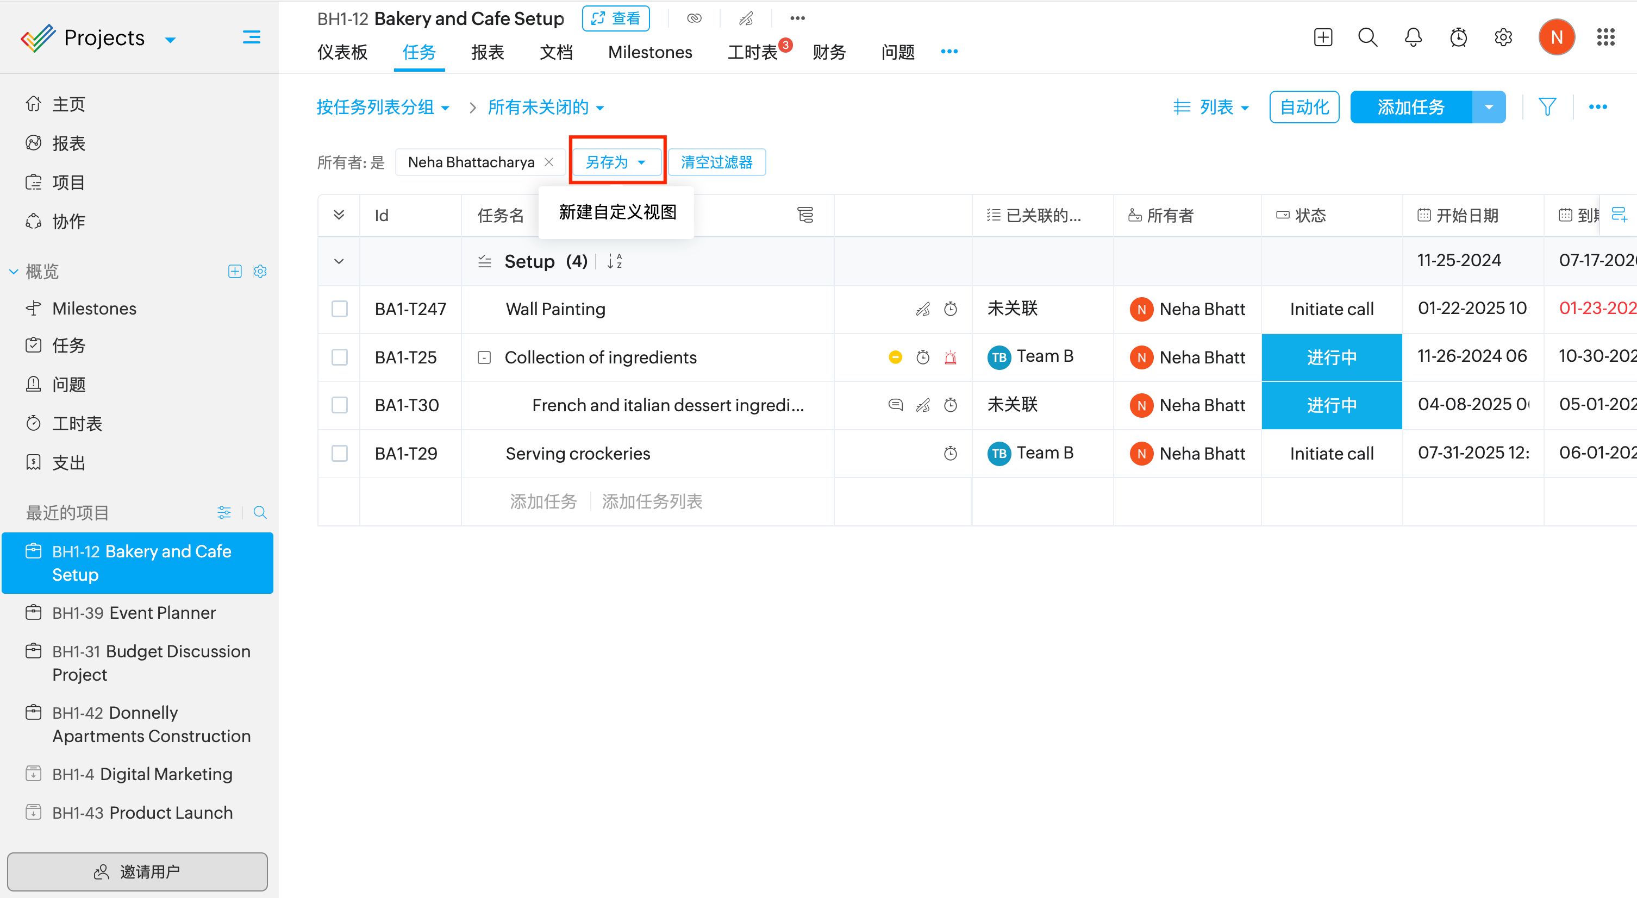Open the notifications bell

pyautogui.click(x=1413, y=37)
